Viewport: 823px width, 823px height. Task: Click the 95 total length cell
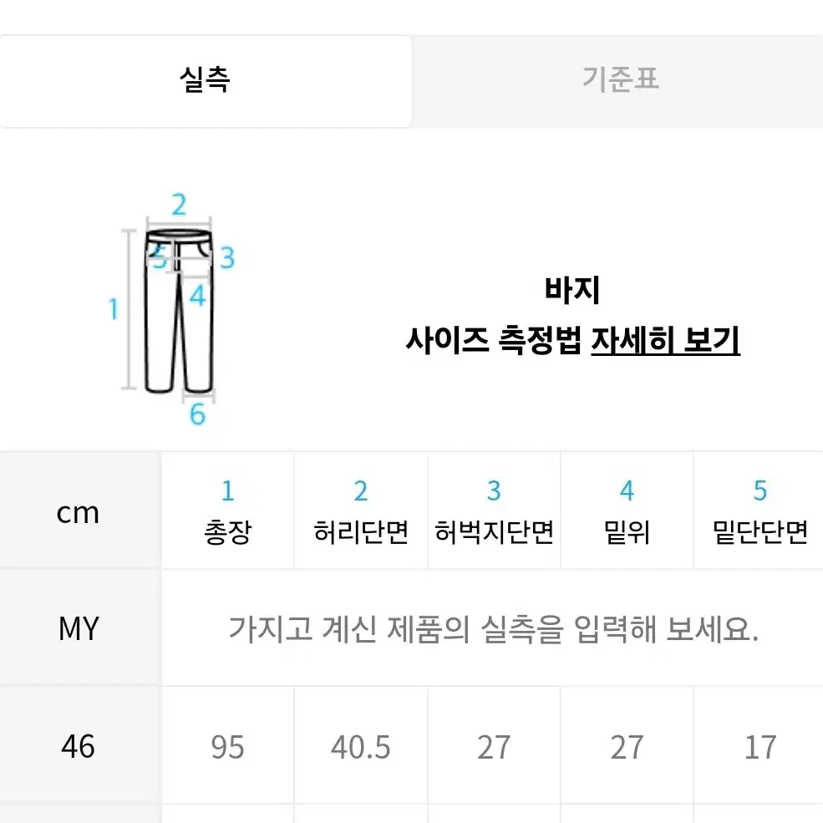coord(227,746)
